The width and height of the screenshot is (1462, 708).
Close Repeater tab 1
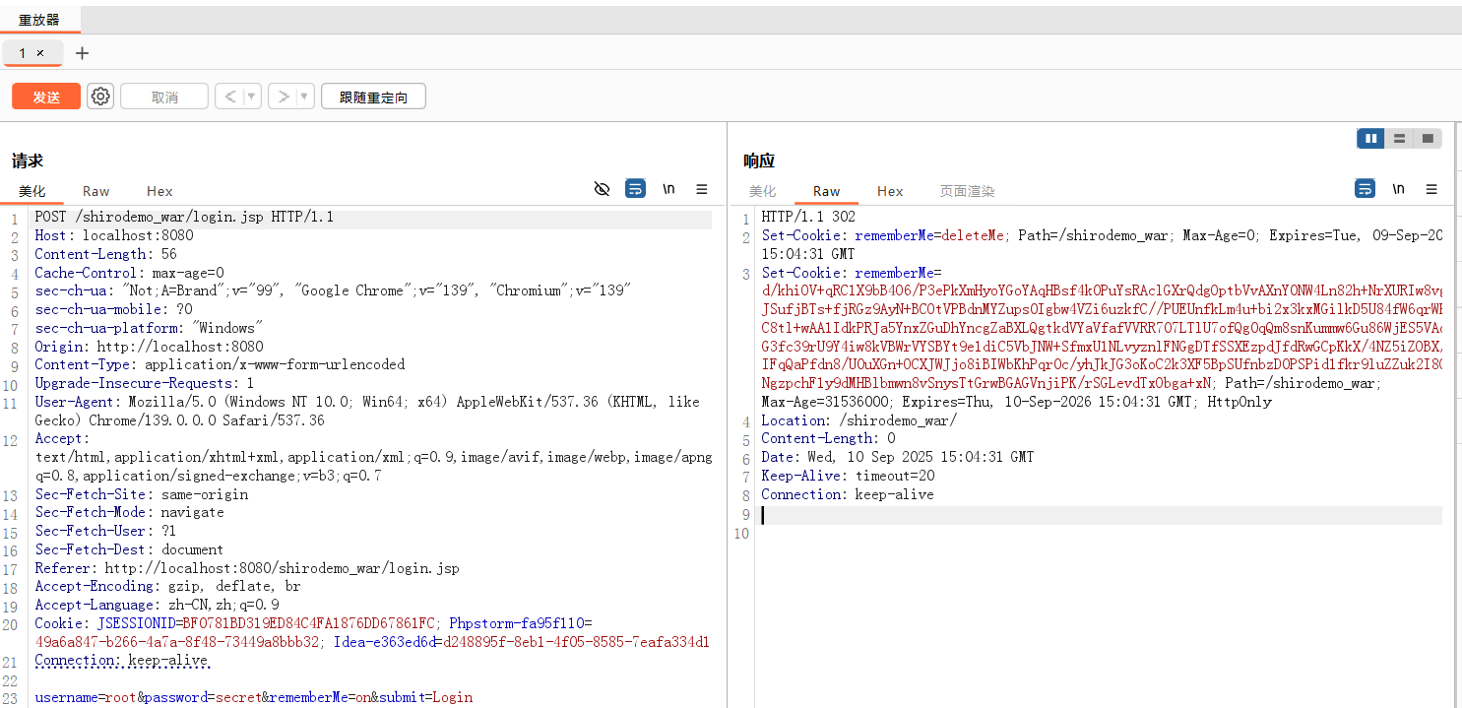(40, 53)
